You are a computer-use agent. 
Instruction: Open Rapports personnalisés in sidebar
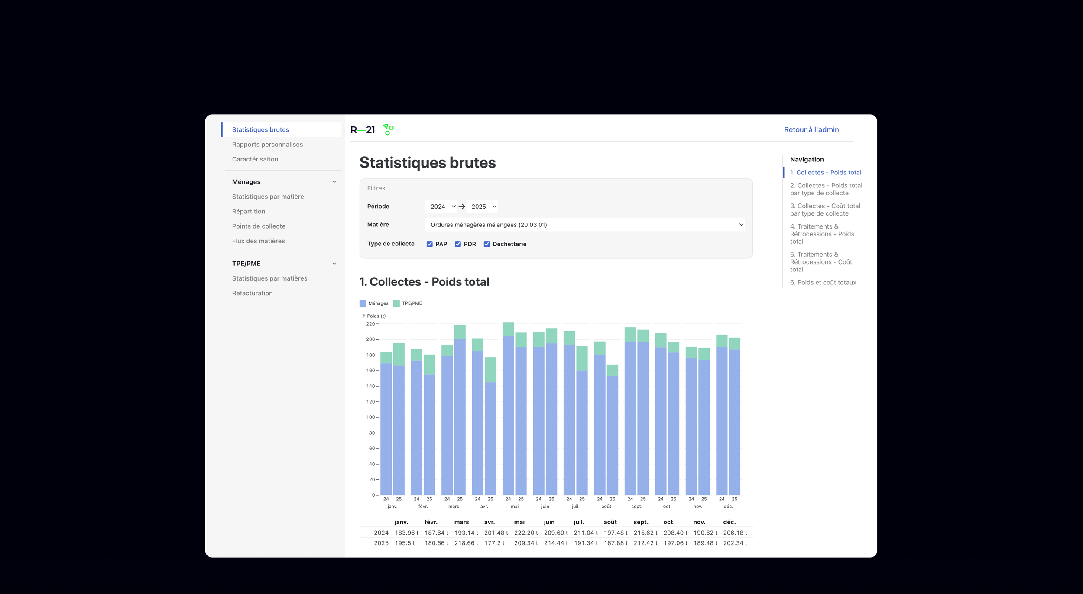pos(267,145)
